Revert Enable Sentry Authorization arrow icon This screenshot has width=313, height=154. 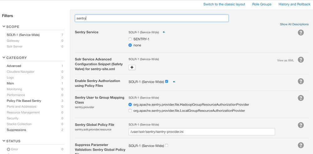[174, 82]
